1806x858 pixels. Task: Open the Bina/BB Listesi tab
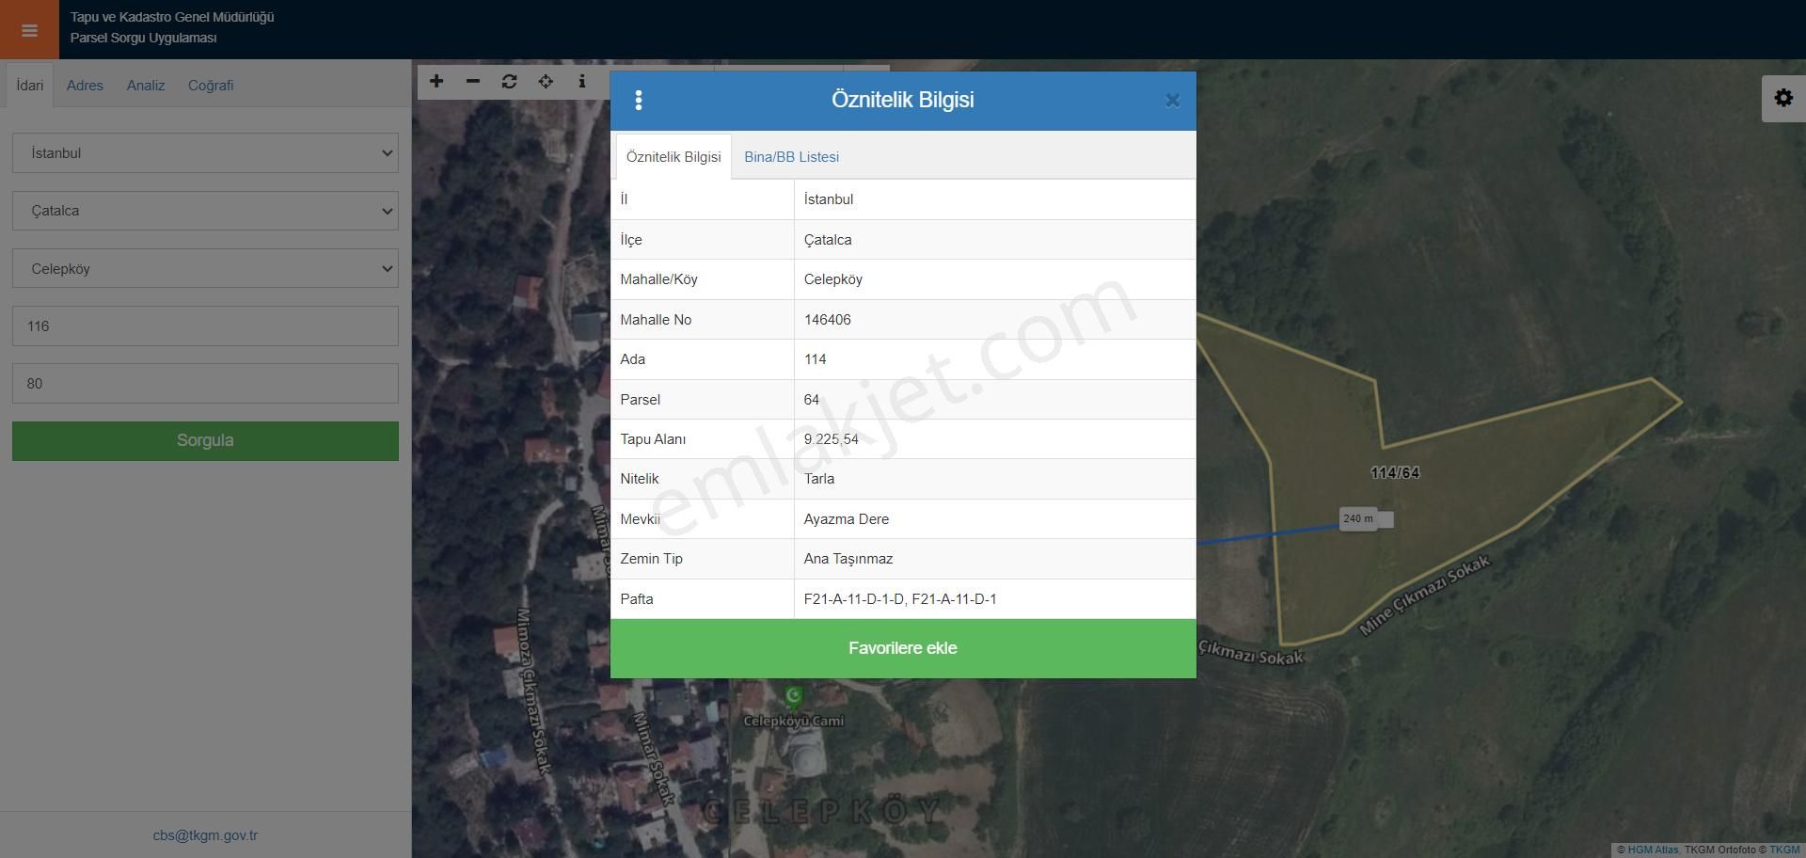point(791,157)
